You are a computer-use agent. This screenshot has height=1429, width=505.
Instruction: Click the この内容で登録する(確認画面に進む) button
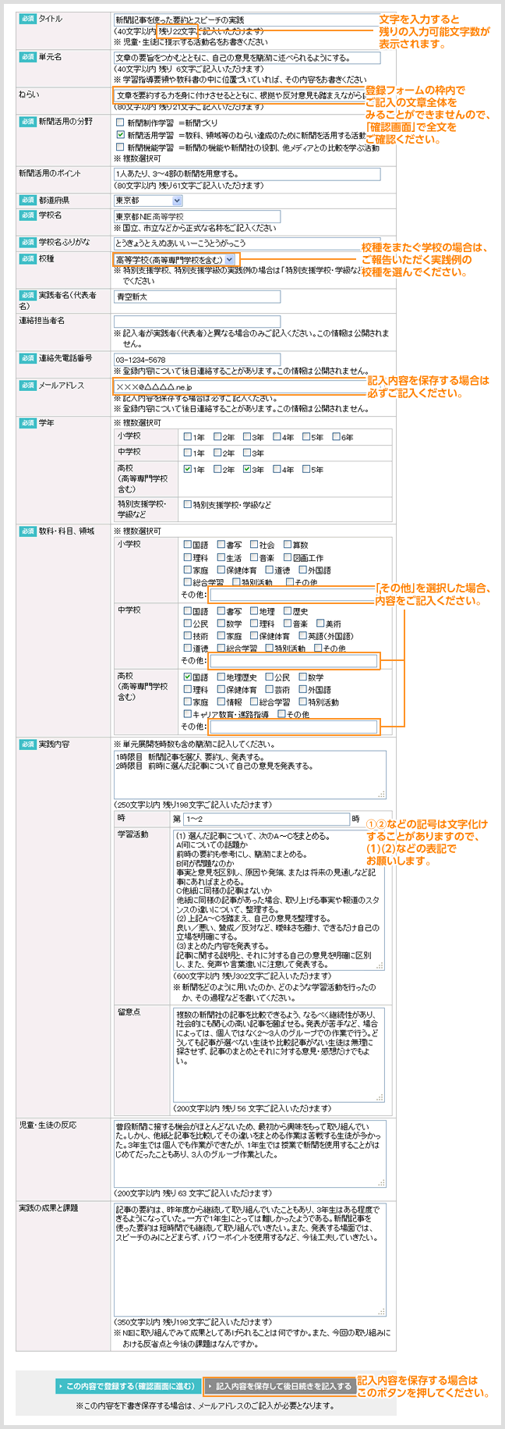coord(128,1386)
